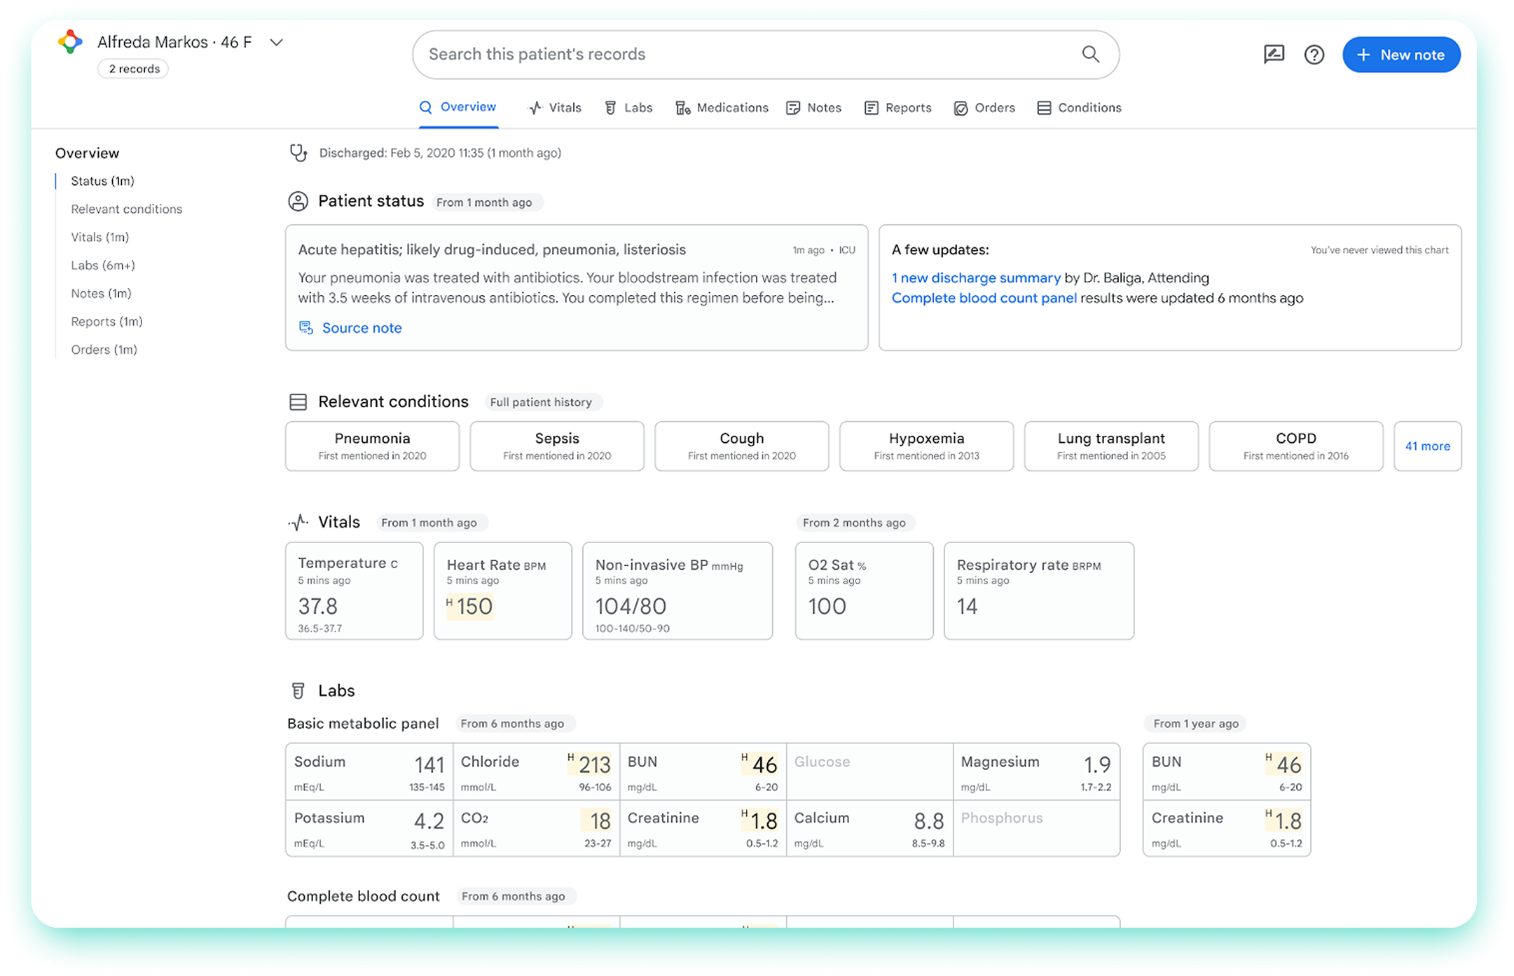Click the Relevant conditions list icon
The height and width of the screenshot is (976, 1514).
(298, 402)
